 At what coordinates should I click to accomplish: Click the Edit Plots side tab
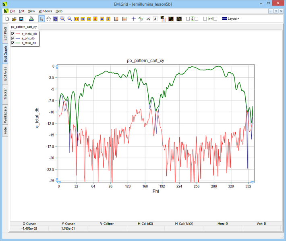tap(5, 34)
